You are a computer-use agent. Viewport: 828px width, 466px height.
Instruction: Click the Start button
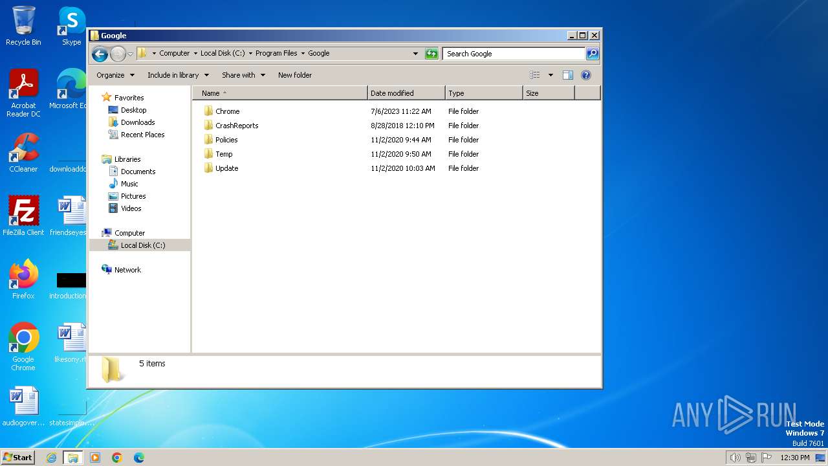coord(17,457)
